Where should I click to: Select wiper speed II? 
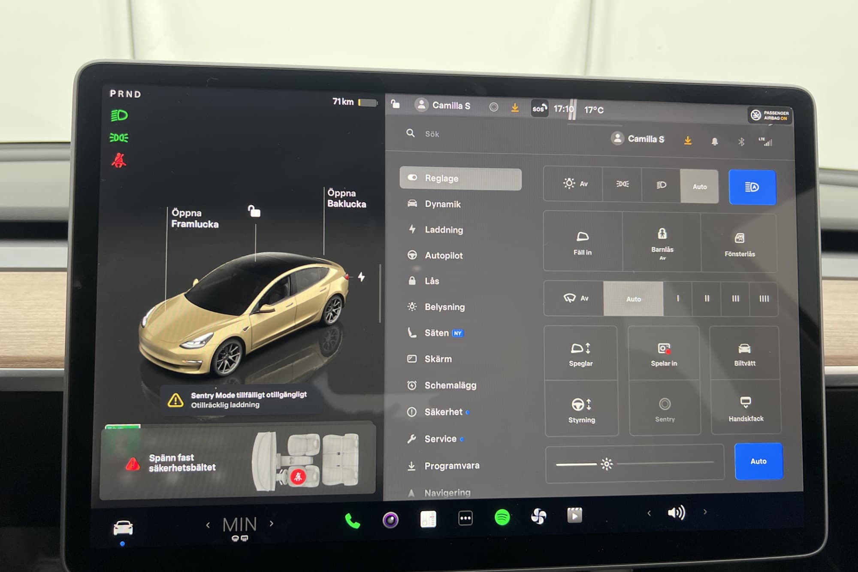pyautogui.click(x=707, y=299)
